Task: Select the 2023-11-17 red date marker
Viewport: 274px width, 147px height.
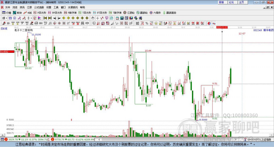Action: click(x=222, y=27)
